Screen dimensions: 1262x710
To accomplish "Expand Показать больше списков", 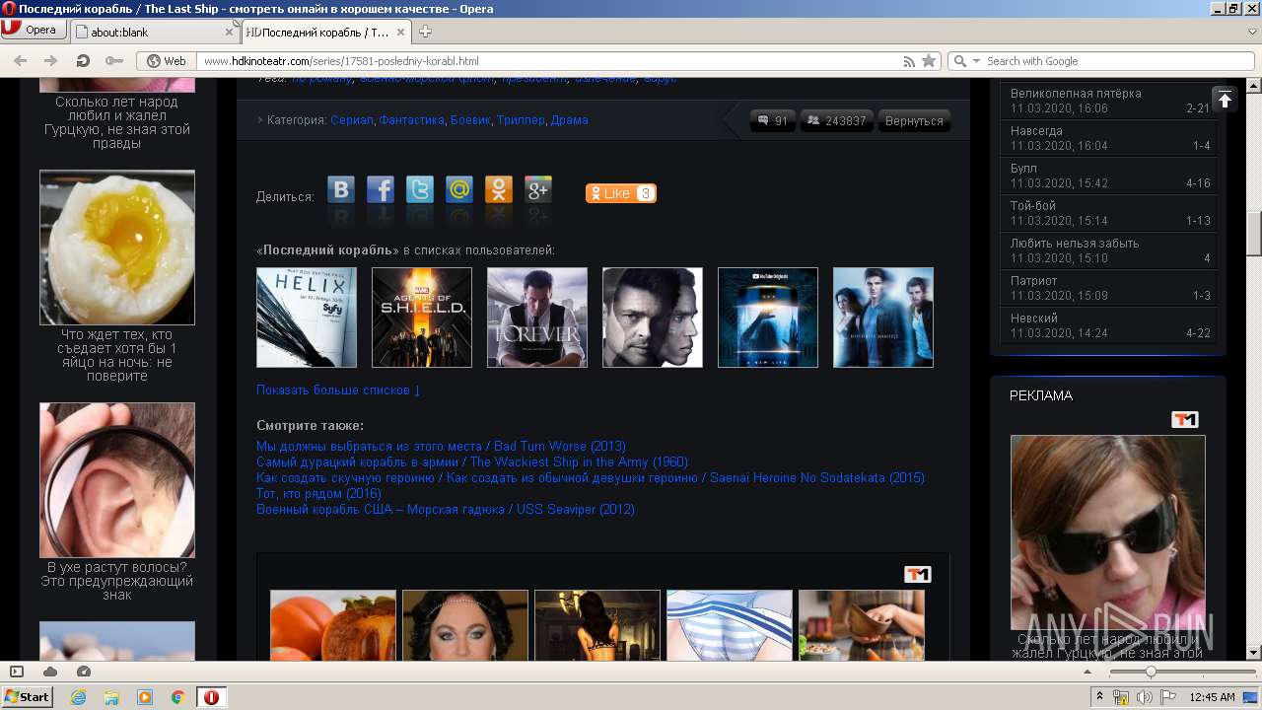I will coord(338,390).
